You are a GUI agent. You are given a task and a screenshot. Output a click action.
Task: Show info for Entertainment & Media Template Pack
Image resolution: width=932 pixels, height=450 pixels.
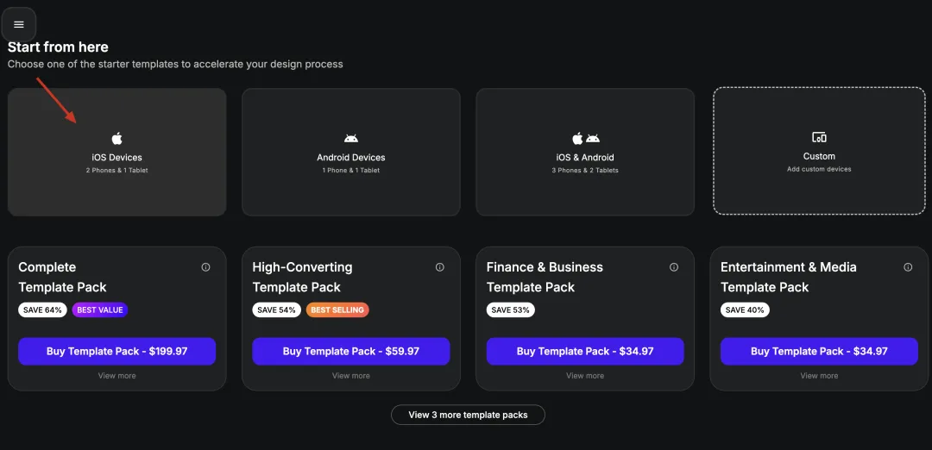pos(908,267)
